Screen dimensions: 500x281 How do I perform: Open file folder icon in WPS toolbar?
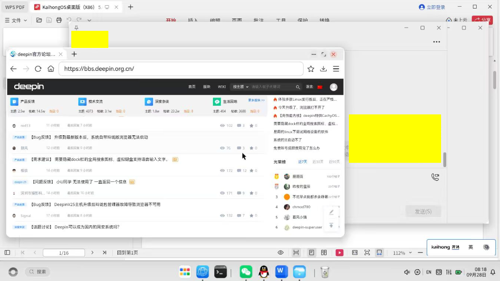click(x=39, y=20)
